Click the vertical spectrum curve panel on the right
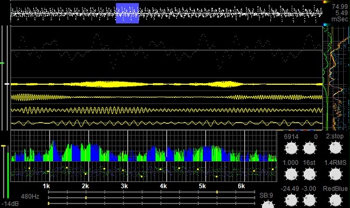The image size is (350, 208). 336,78
